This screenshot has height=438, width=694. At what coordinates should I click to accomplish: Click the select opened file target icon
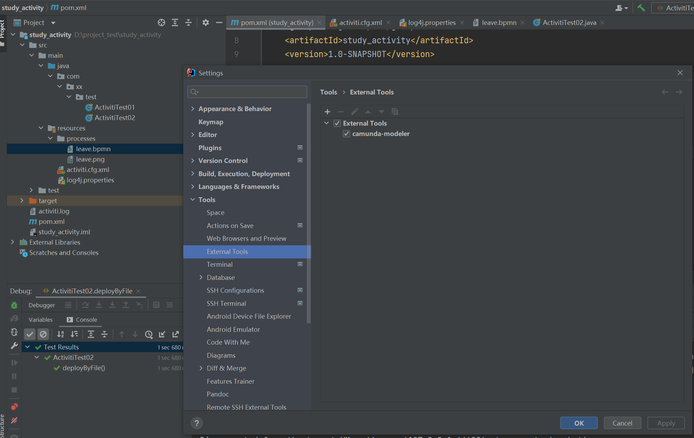tap(161, 22)
